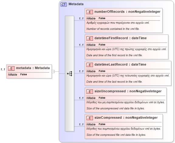Click the E icon of sizeCompressed
This screenshot has width=175, height=143.
pos(90,118)
